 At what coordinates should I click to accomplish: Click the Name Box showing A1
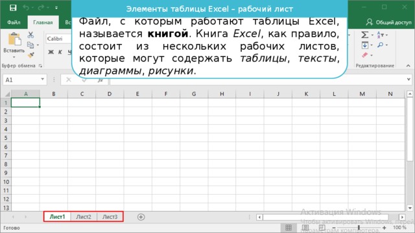point(21,80)
